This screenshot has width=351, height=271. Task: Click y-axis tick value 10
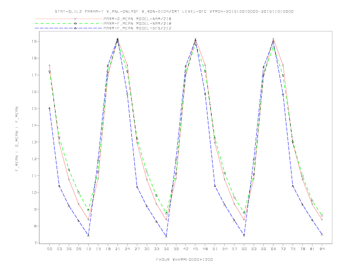pos(34,193)
